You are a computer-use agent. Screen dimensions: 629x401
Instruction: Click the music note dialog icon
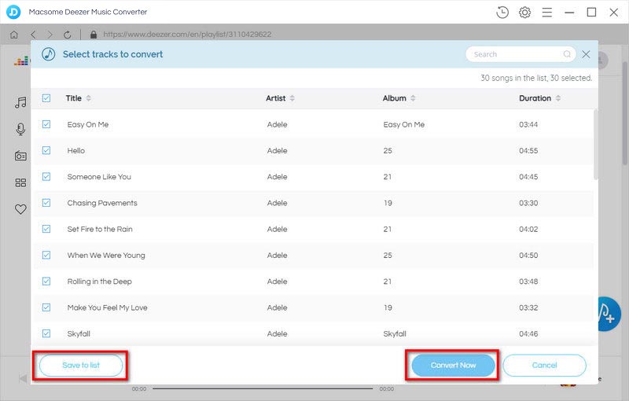49,54
